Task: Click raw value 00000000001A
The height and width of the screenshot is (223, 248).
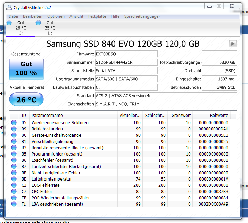Action: [x=214, y=179]
